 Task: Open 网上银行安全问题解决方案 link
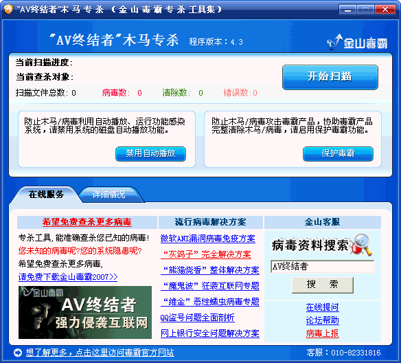point(210,333)
